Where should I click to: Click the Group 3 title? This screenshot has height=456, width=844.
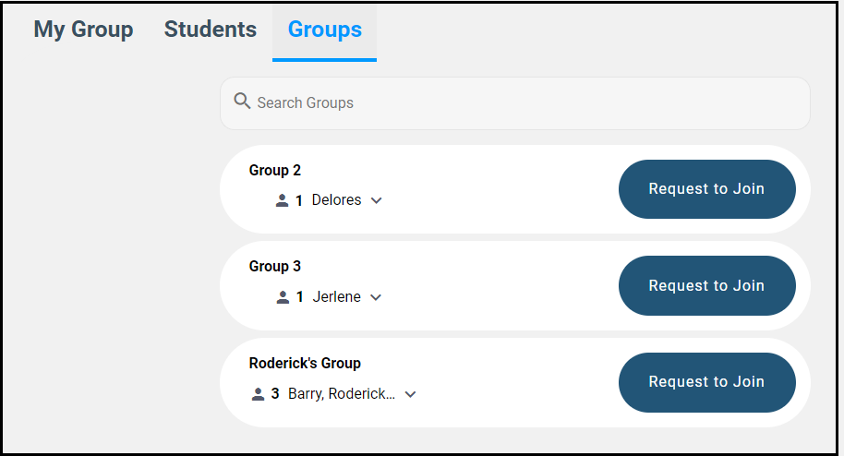tap(275, 267)
